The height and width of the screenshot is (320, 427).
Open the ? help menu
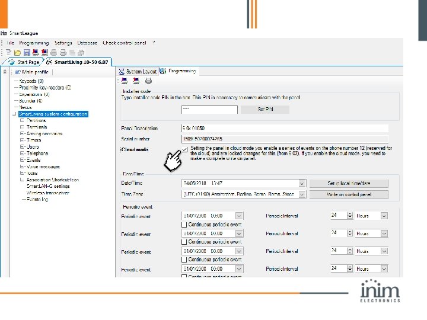click(x=154, y=43)
